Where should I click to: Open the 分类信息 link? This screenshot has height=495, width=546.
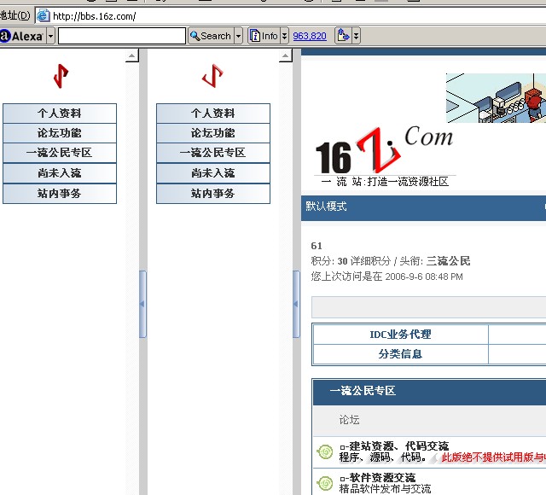[x=400, y=354]
